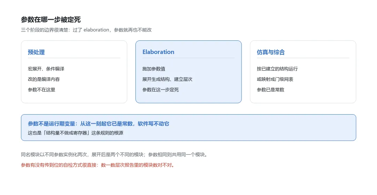377x195 pixels.
Task: Select the 预处理 card panel
Action: (x=74, y=72)
